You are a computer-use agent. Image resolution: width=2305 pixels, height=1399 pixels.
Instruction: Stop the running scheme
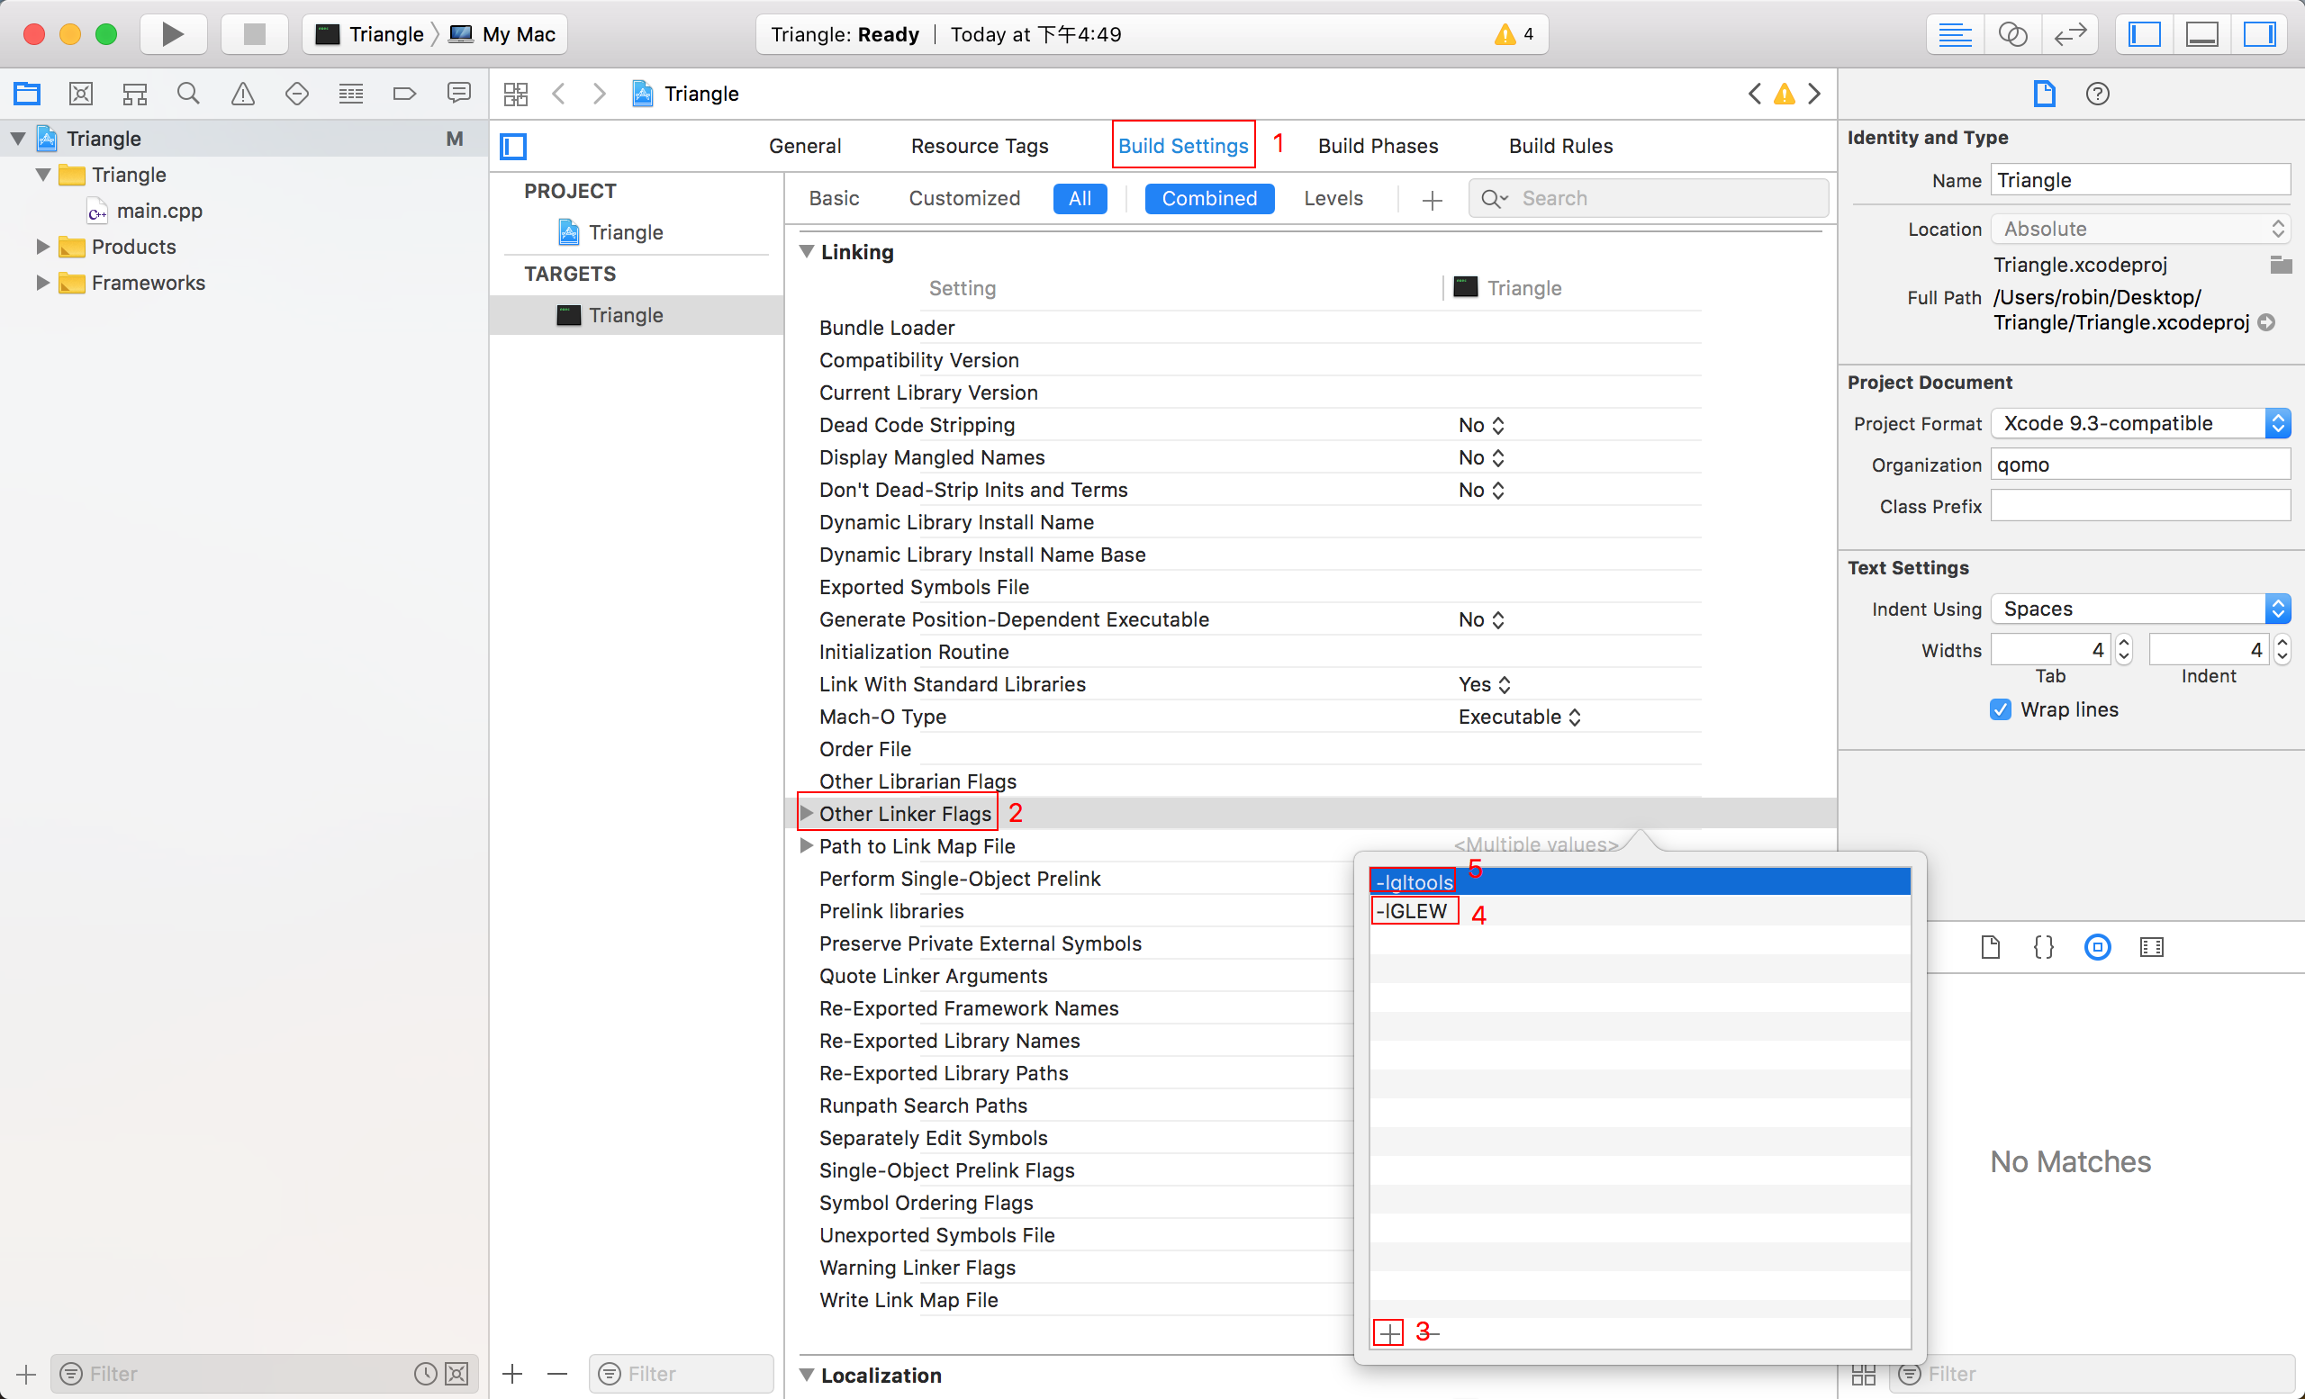pos(254,34)
